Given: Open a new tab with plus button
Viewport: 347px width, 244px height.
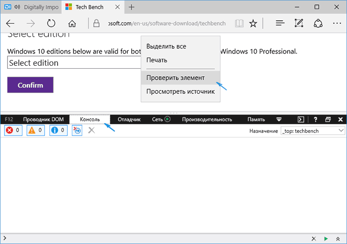Looking at the screenshot, I should coord(131,7).
